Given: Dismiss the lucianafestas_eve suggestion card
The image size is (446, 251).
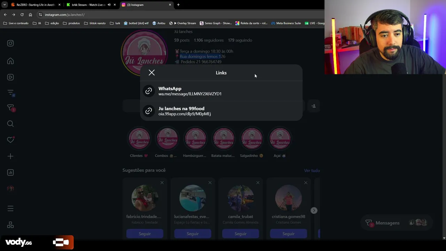Looking at the screenshot, I should (210, 183).
